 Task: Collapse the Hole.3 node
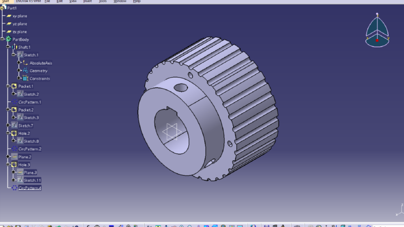(8, 164)
